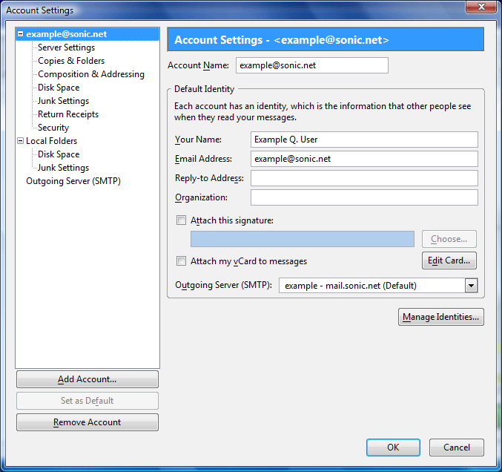Open the Outgoing Server (SMTP) dropdown arrow
The image size is (502, 472).
pos(472,286)
